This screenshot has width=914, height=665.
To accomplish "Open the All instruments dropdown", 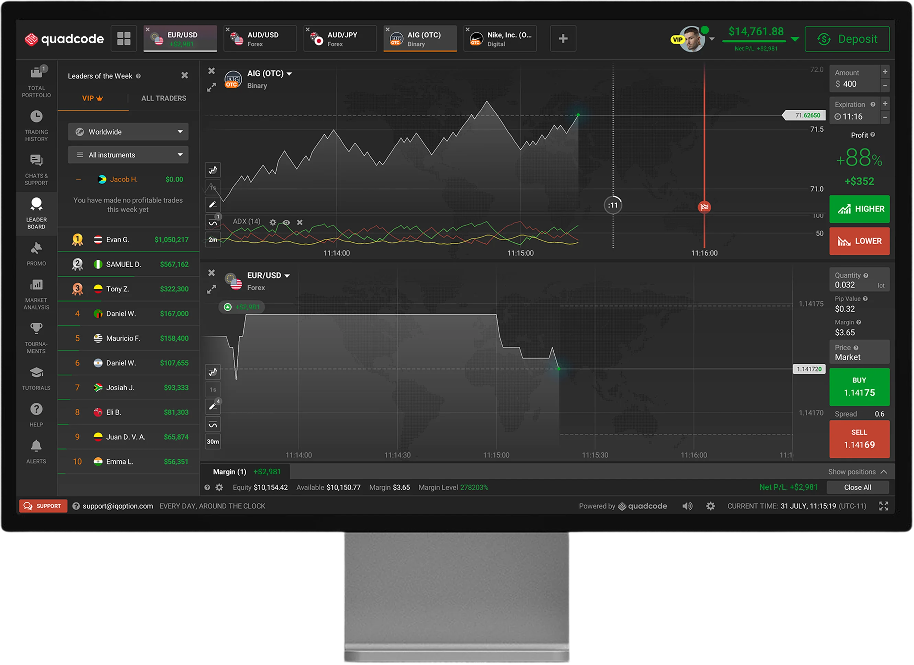I will [128, 155].
